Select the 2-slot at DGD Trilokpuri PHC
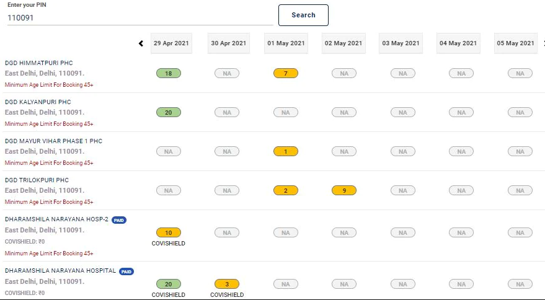 (x=286, y=190)
